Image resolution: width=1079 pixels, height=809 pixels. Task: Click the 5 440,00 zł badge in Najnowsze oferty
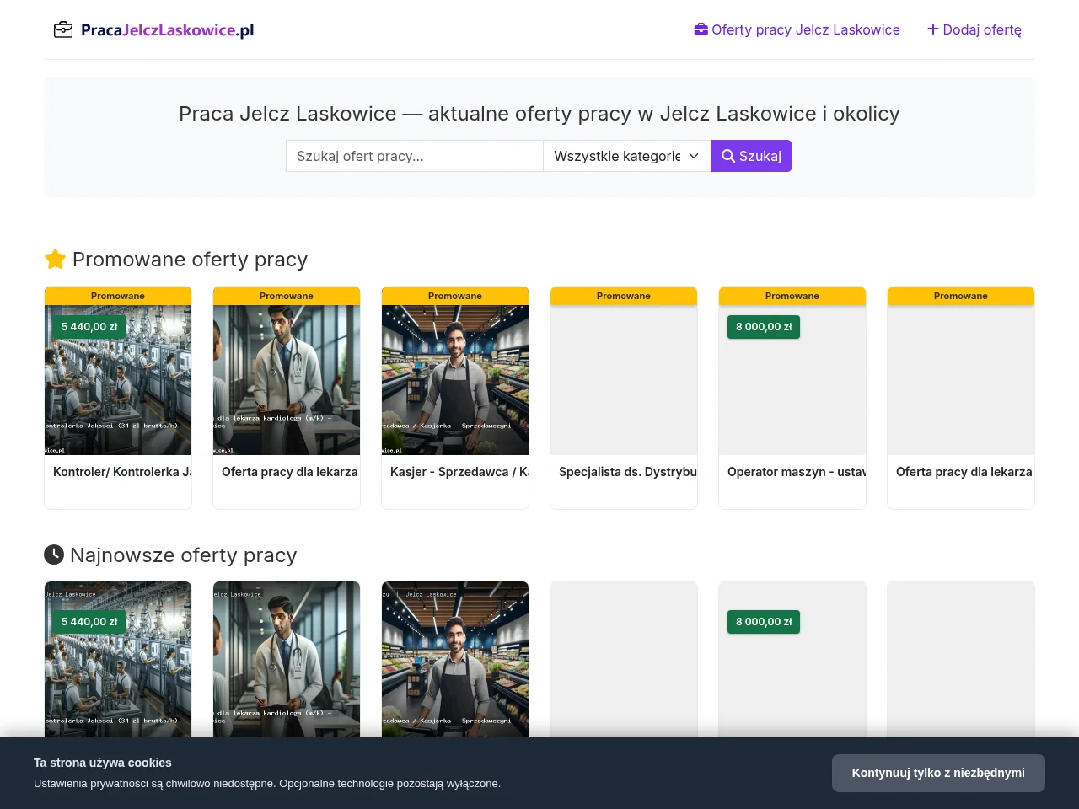(89, 622)
